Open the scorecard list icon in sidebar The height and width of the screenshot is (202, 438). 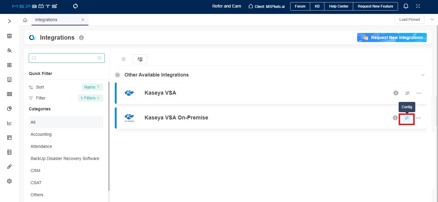coord(9,152)
